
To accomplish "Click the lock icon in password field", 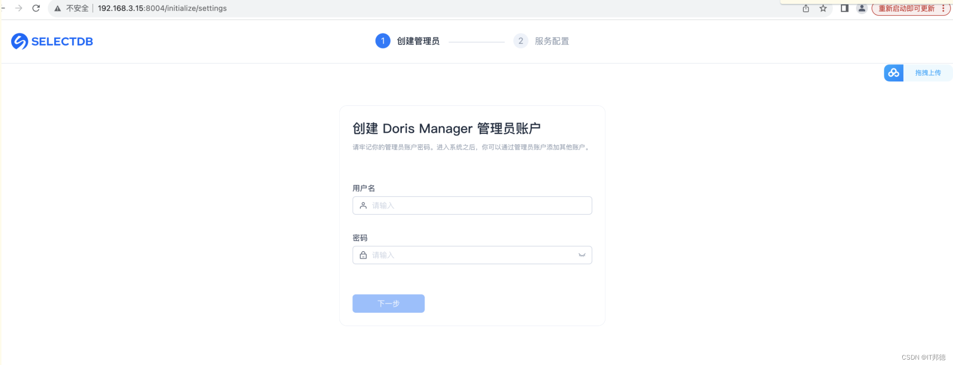I will click(x=363, y=255).
